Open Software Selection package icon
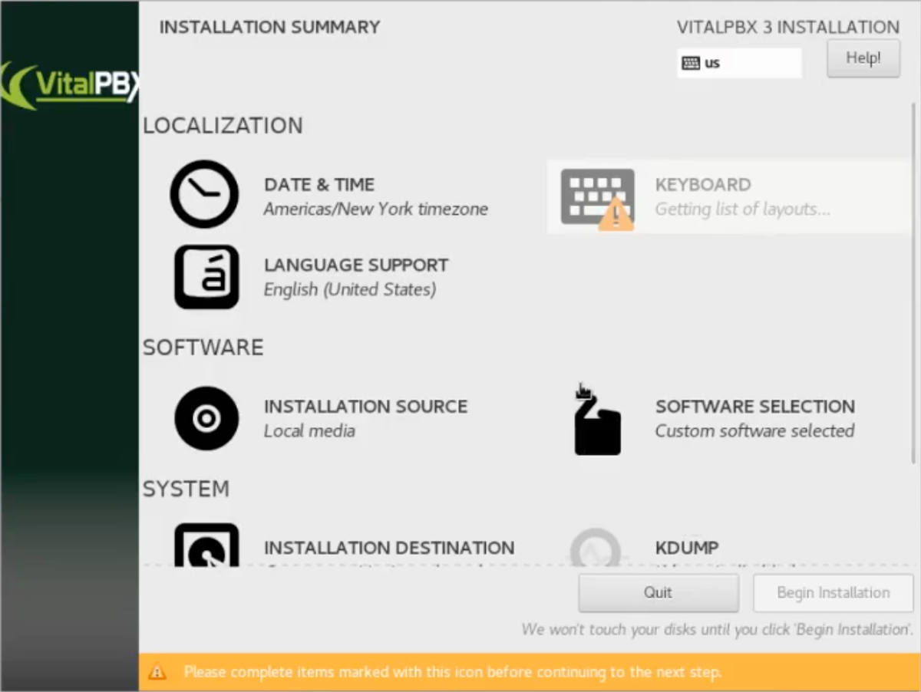 click(597, 419)
